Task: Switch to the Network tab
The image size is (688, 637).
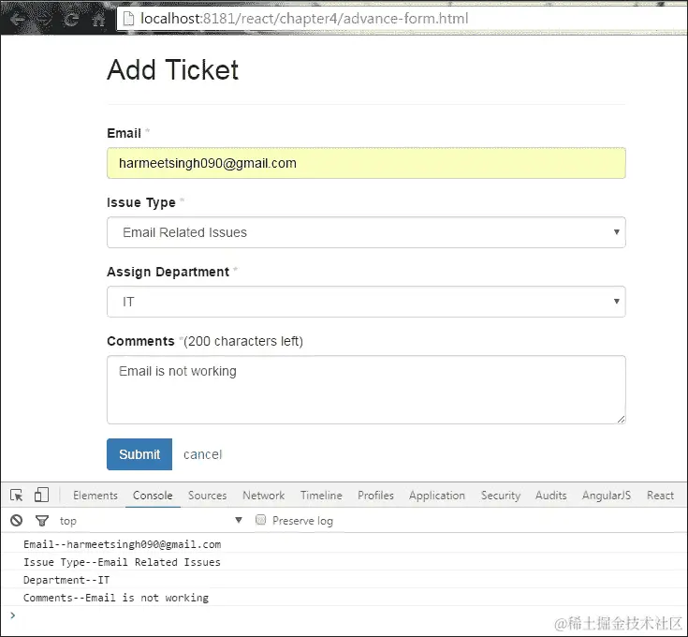Action: pyautogui.click(x=263, y=496)
